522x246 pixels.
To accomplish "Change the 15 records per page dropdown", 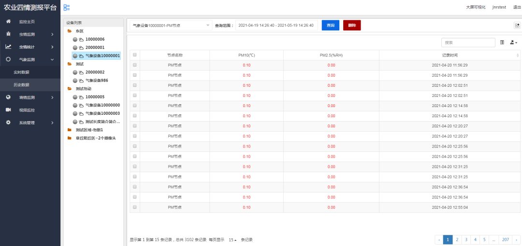I will coord(232,240).
